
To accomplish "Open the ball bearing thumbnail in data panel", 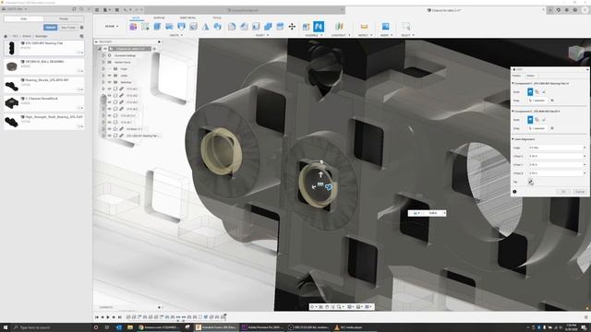I will pos(12,65).
